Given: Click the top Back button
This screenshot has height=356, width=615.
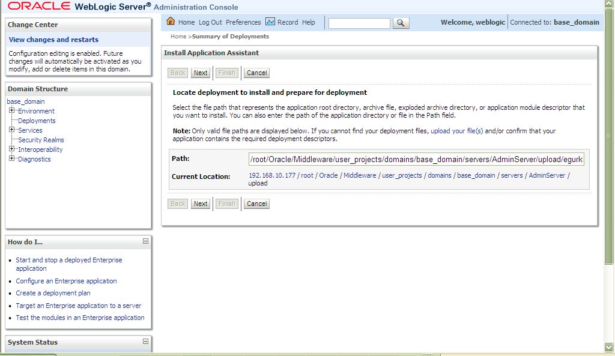Looking at the screenshot, I should pos(178,73).
